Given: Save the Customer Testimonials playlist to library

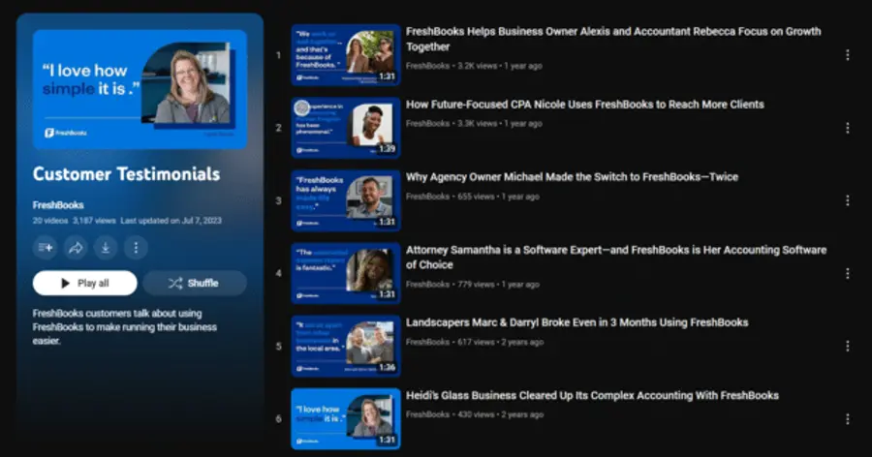Looking at the screenshot, I should click(46, 248).
